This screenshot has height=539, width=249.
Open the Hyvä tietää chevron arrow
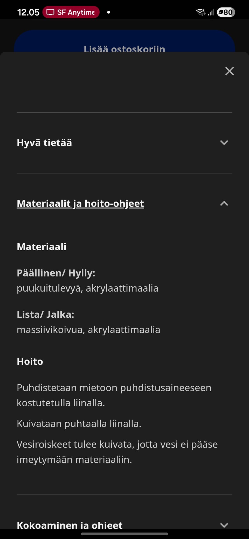click(224, 143)
